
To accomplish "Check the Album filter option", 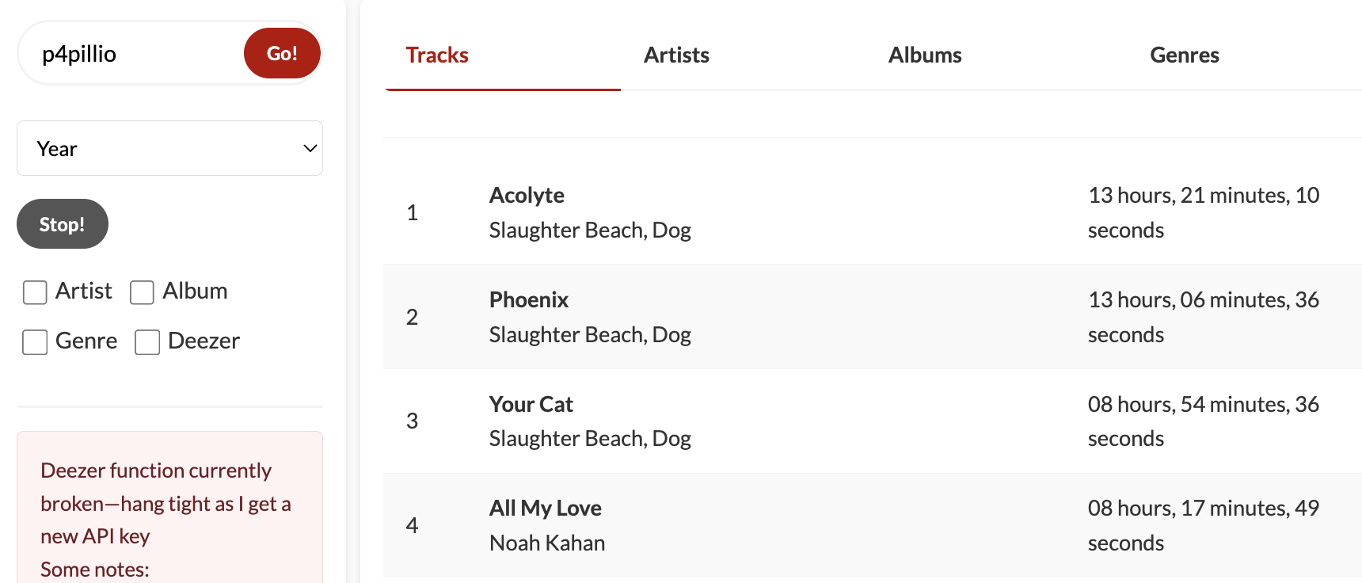I will point(143,292).
